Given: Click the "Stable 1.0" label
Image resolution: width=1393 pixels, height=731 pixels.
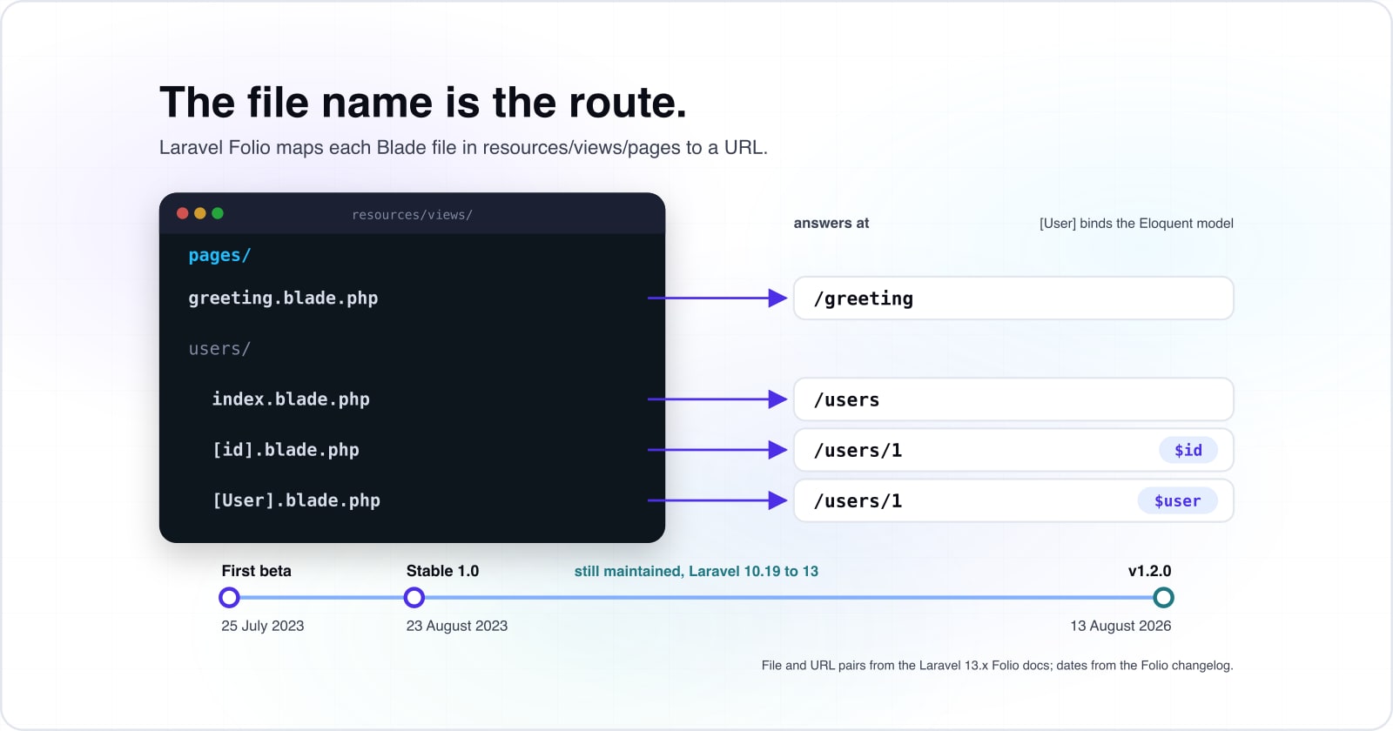Looking at the screenshot, I should tap(442, 571).
